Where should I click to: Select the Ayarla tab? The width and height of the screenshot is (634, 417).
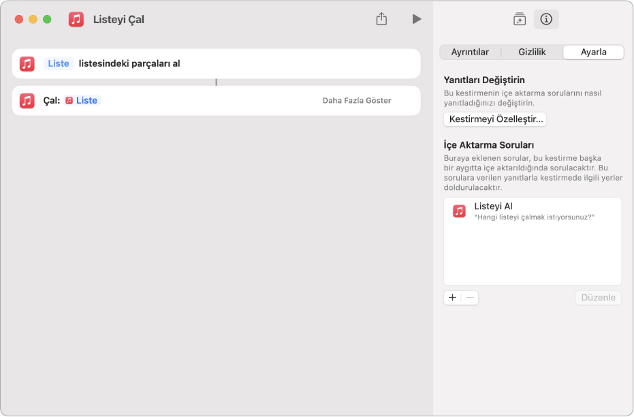coord(594,52)
